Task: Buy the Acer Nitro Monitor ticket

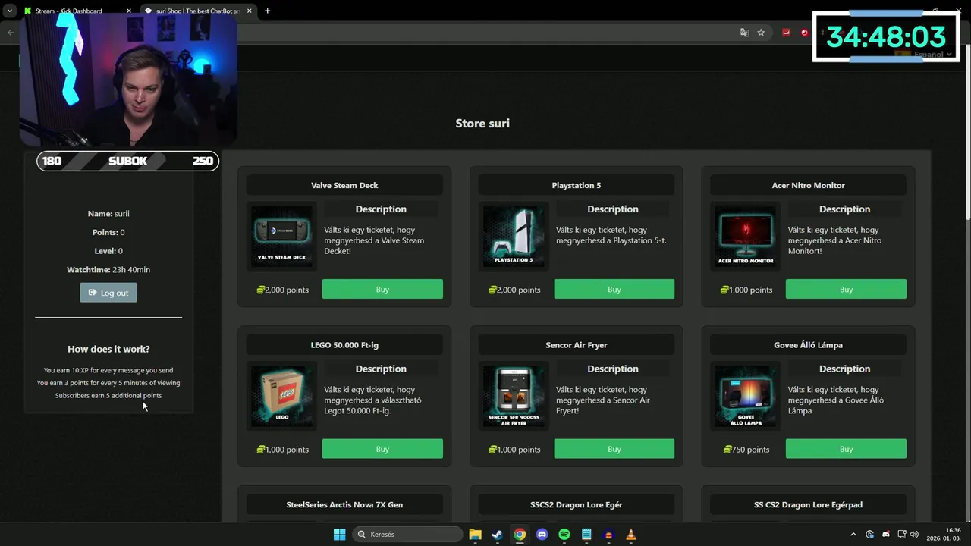Action: click(x=846, y=289)
